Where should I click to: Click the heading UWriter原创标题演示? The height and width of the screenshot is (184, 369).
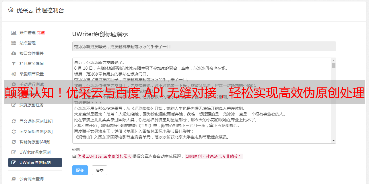tap(100, 34)
